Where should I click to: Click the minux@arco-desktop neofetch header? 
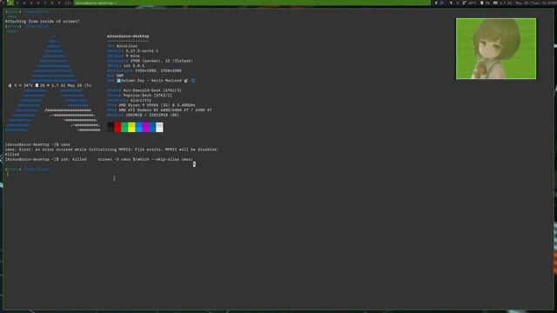128,37
